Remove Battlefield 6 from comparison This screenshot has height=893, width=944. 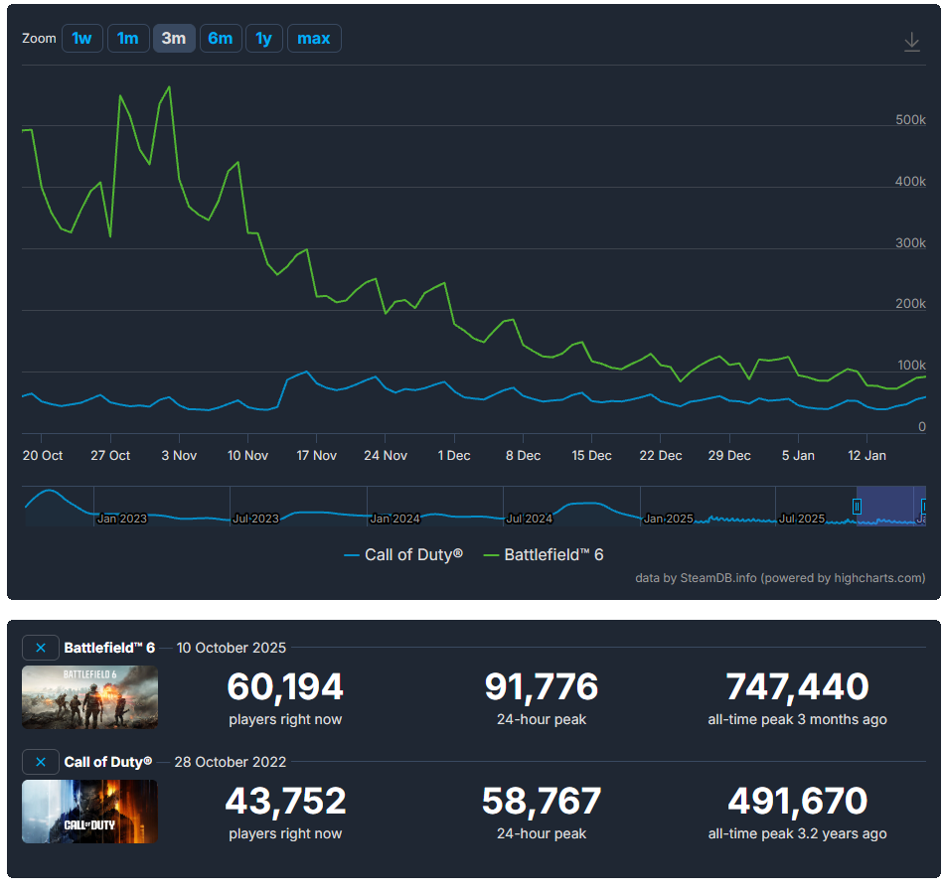[x=41, y=648]
